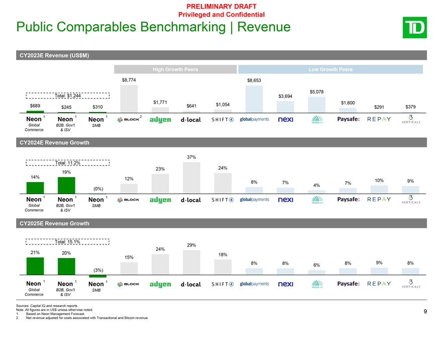Click globalpayments logo in CY2024E Growth row
The image size is (443, 342).
coord(254,200)
